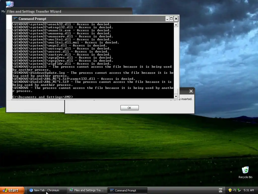The image size is (258, 194).
Task: Open the yellow security alert shield tray icon
Action: [x=230, y=190]
